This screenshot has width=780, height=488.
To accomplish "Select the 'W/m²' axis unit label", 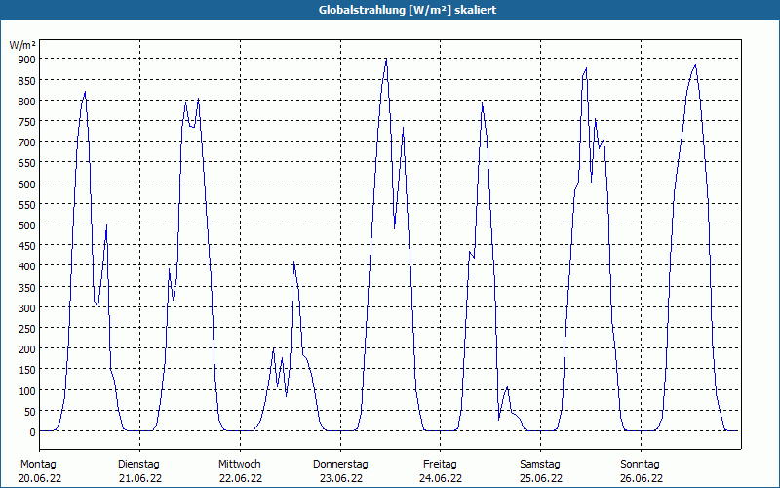I will click(22, 45).
